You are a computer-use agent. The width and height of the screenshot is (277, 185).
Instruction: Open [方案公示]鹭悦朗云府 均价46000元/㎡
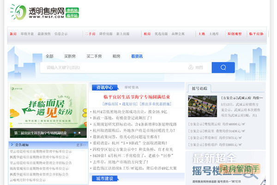[x=217, y=124]
